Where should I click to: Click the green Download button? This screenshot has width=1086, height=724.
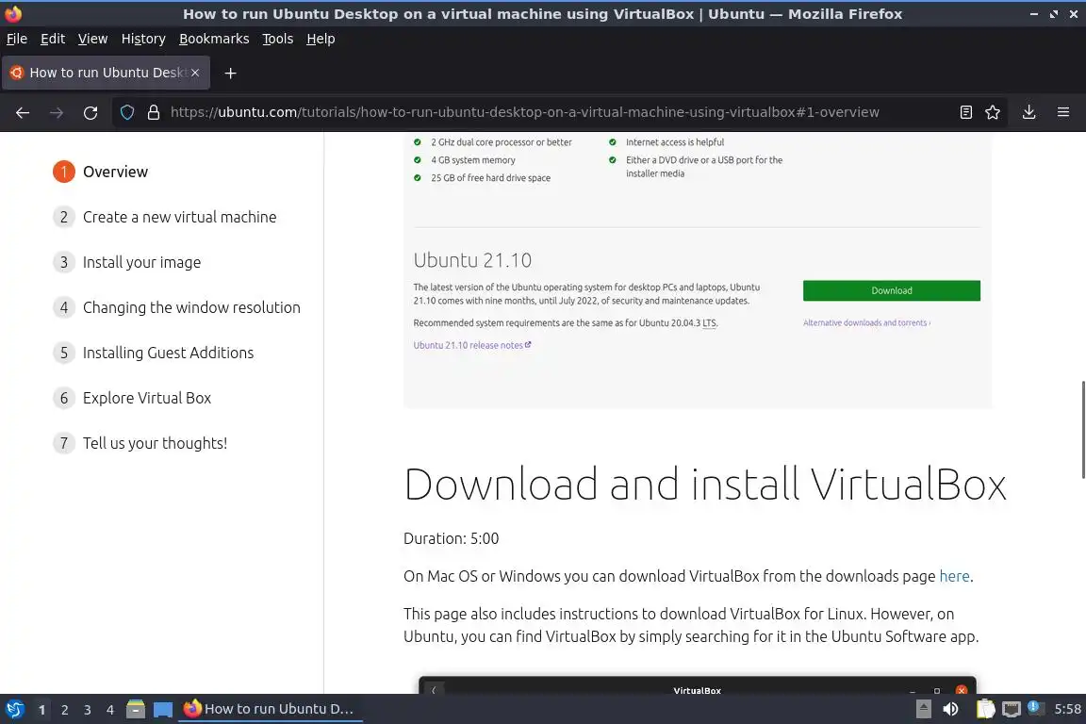pos(892,290)
